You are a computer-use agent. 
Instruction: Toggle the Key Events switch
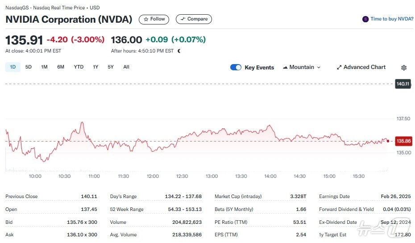(x=236, y=67)
